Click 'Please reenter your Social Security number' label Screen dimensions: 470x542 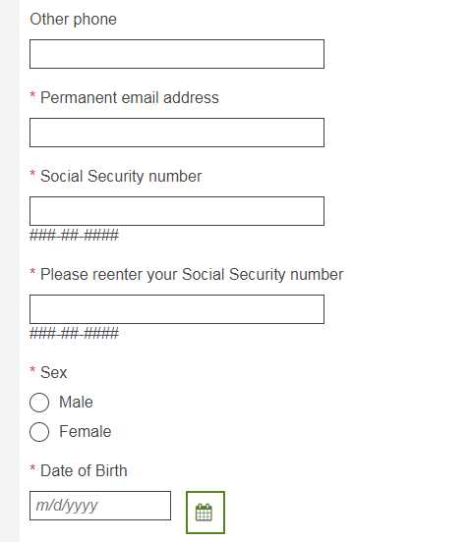point(192,275)
